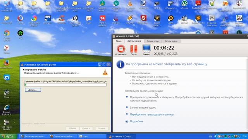The image size is (248, 139).
Task: Switch to Диспетчер задач taskbar button
Action: (x=33, y=136)
